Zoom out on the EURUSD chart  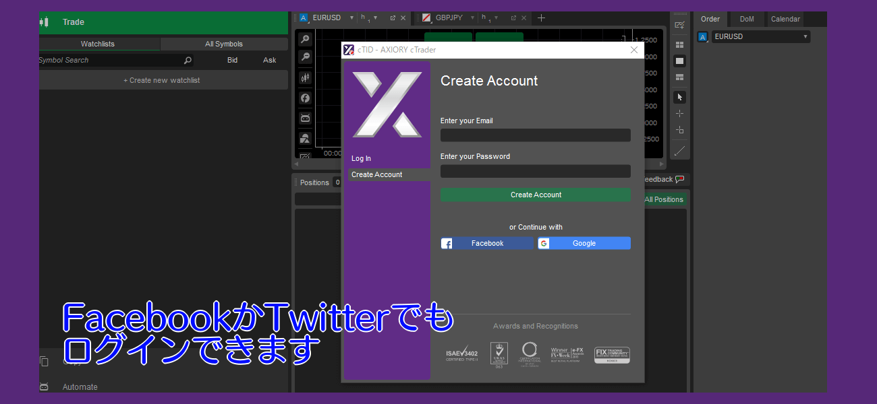click(305, 57)
